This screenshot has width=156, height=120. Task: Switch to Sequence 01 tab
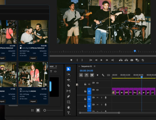pos(86,66)
